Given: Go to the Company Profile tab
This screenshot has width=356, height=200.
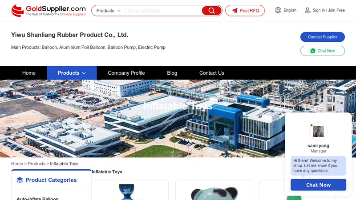Looking at the screenshot, I should pyautogui.click(x=126, y=73).
